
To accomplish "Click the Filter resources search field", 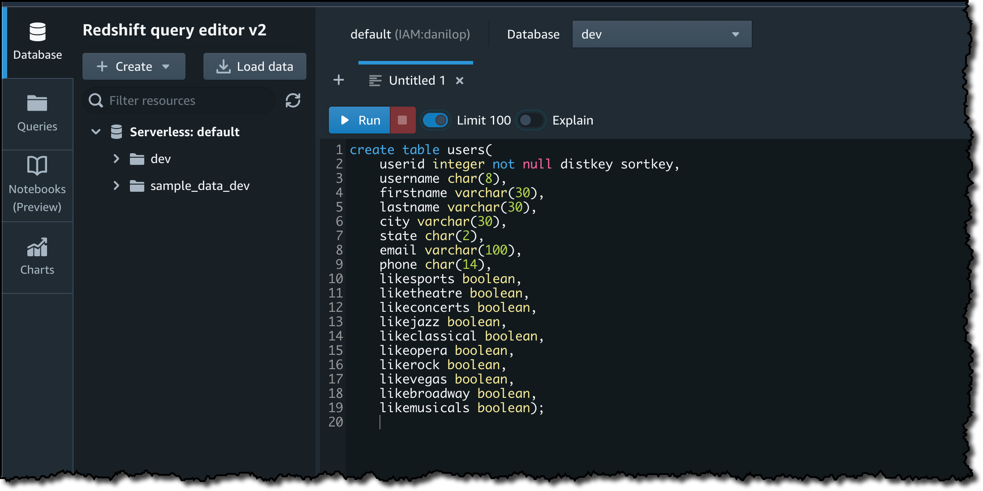I will 179,100.
